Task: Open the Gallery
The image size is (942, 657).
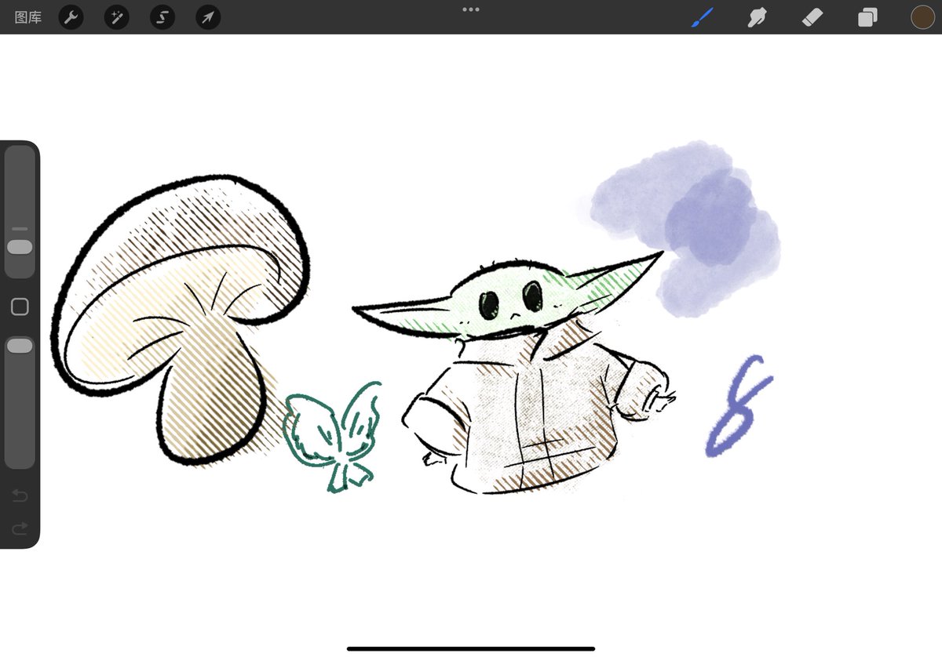Action: 28,16
